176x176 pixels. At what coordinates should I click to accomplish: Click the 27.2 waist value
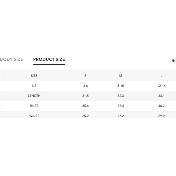coord(121,116)
